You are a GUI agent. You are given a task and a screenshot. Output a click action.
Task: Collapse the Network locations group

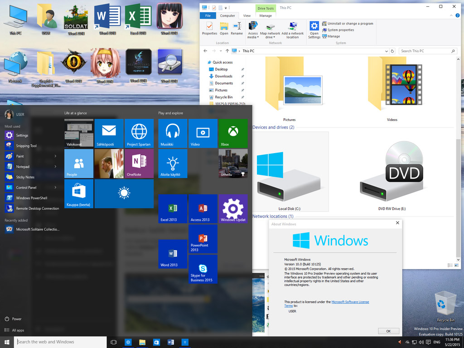pyautogui.click(x=272, y=216)
